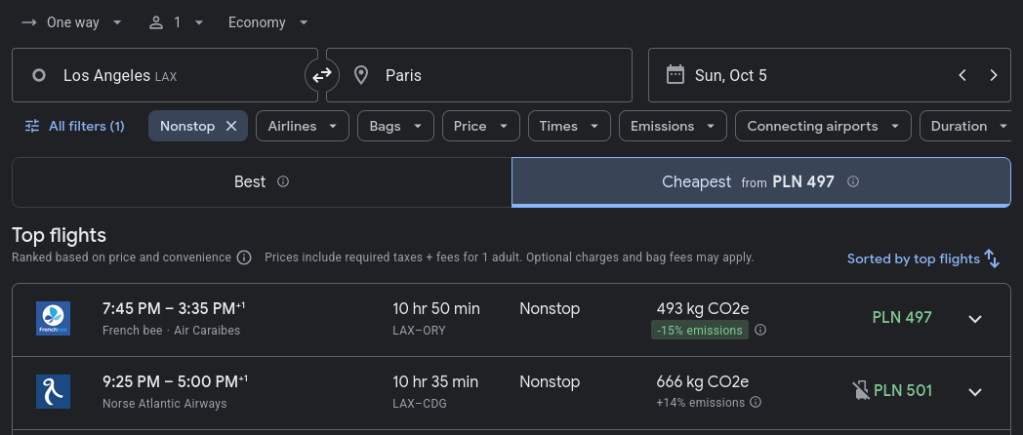Image resolution: width=1023 pixels, height=435 pixels.
Task: Edit the Los Angeles origin field
Action: coord(165,75)
